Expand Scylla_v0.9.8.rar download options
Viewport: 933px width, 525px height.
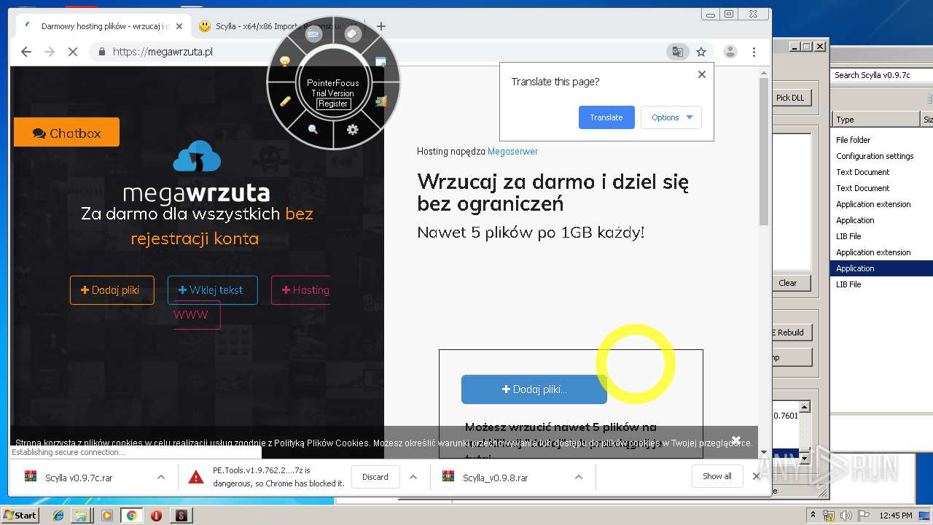(x=578, y=477)
